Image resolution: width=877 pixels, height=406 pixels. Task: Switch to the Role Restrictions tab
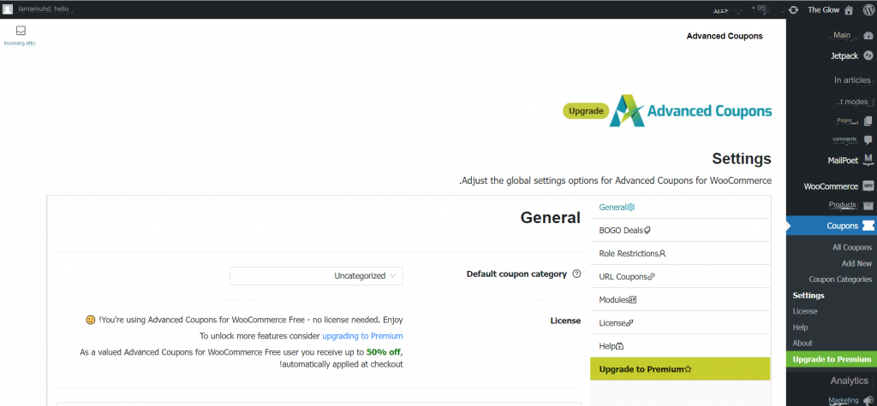(680, 254)
